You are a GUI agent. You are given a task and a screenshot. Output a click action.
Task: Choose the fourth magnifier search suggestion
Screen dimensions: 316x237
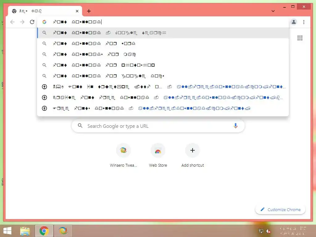[163, 65]
